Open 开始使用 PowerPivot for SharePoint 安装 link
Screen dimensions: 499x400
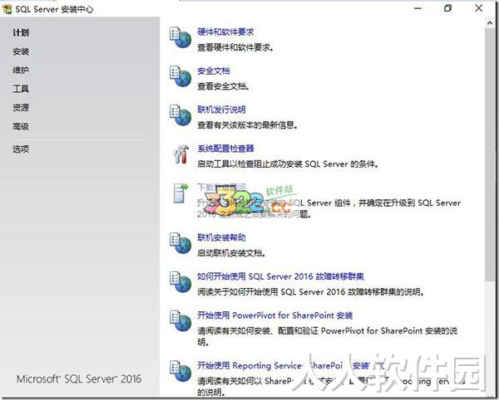274,315
